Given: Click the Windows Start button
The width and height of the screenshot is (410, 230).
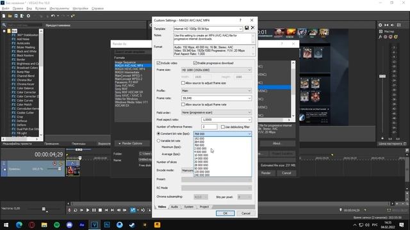Looking at the screenshot, I should 6,225.
